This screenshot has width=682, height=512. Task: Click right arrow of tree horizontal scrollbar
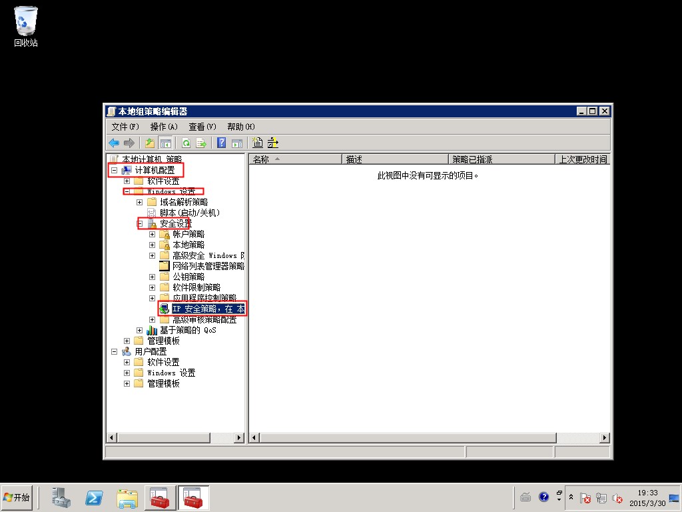pos(240,438)
